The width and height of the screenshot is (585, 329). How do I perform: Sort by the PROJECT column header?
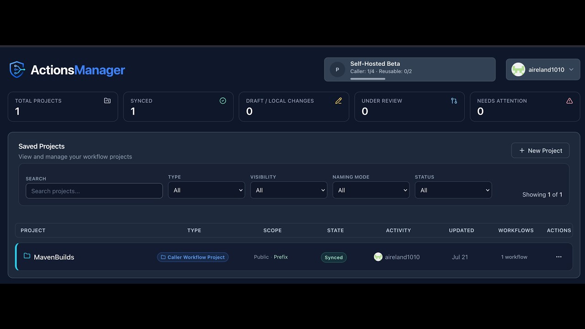click(33, 230)
